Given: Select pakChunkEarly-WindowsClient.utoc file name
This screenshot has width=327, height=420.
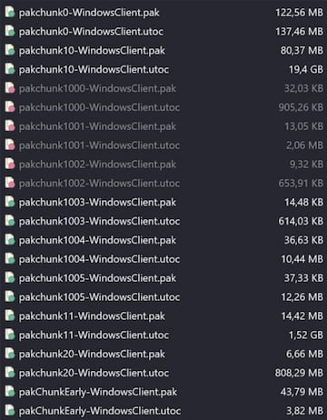Looking at the screenshot, I should [100, 411].
